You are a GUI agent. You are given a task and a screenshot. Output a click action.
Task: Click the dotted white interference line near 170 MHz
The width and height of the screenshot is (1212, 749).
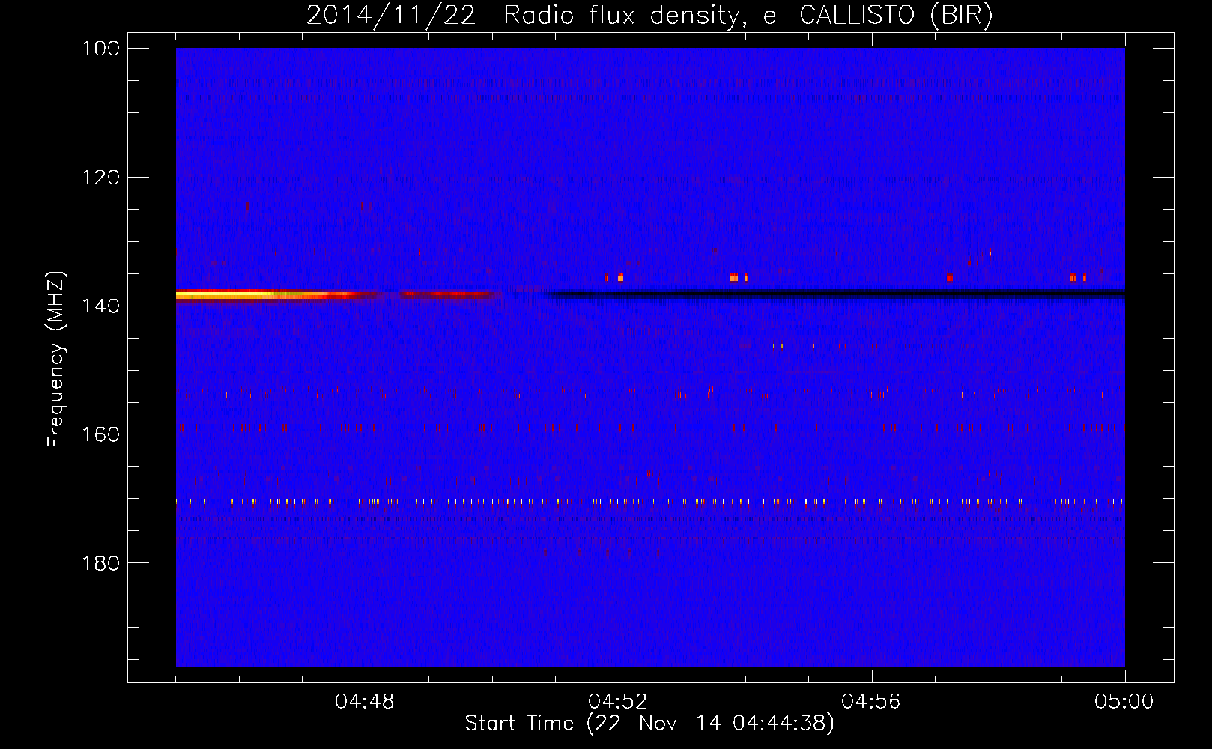tap(650, 501)
